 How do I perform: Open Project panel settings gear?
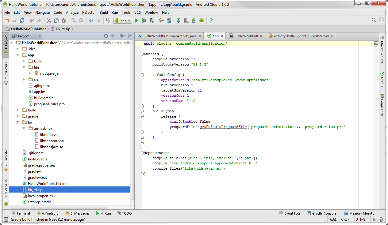(122, 36)
